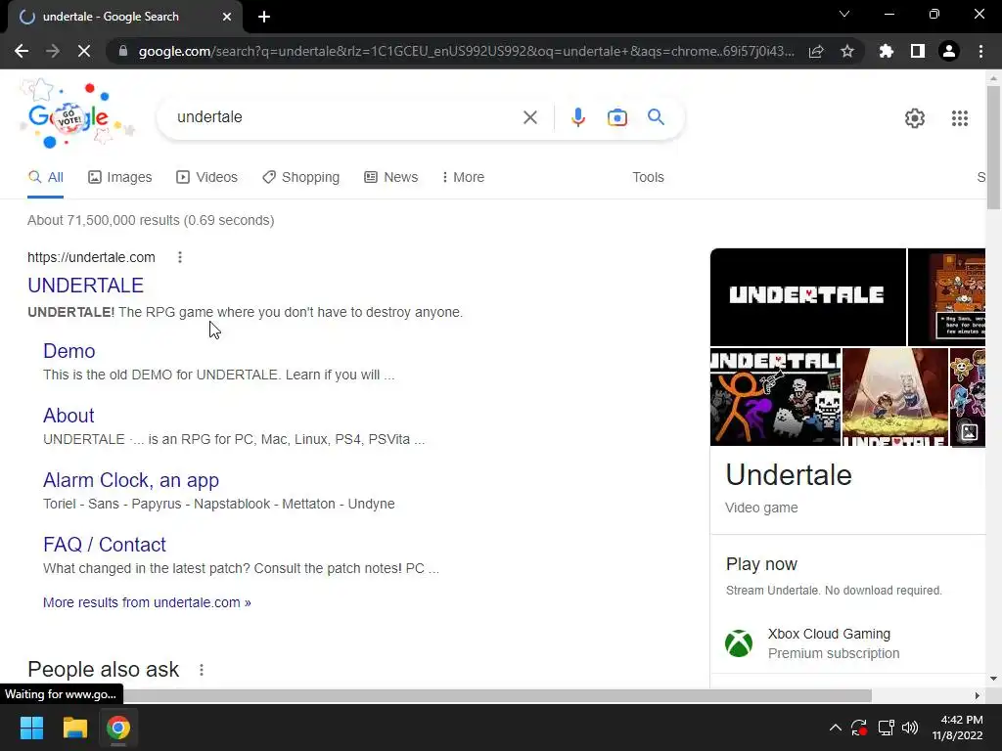Click More results from undertale.com
The image size is (1002, 751).
click(147, 602)
